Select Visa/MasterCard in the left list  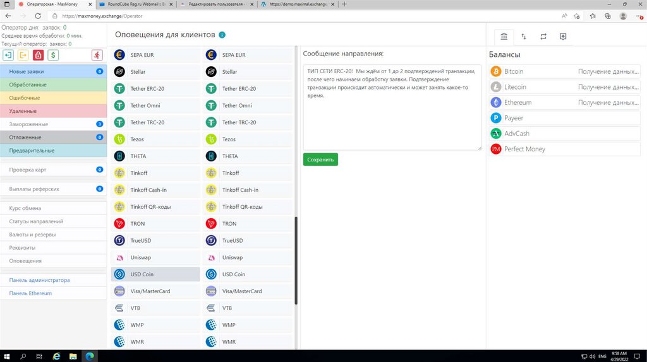coord(155,291)
